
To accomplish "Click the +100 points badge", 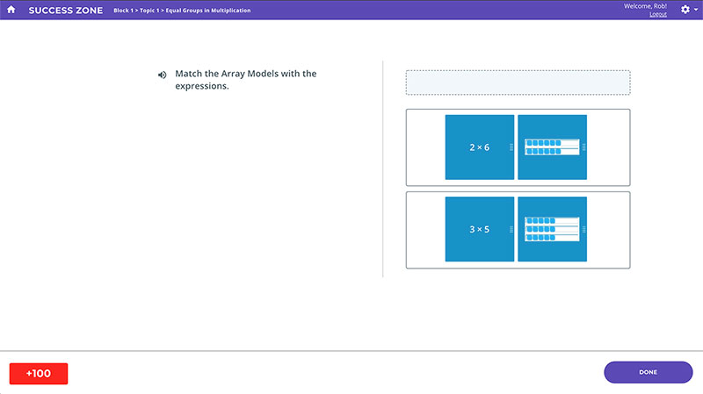I will click(x=39, y=374).
